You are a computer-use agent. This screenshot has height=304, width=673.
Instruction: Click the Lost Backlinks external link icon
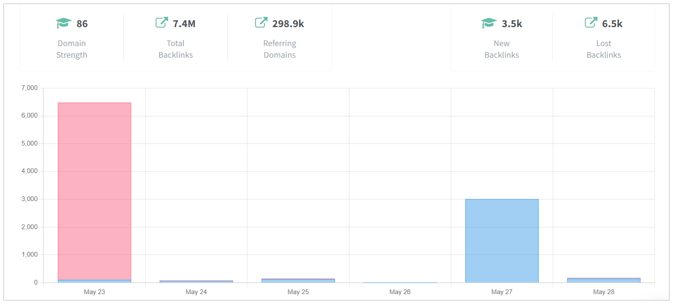coord(591,22)
